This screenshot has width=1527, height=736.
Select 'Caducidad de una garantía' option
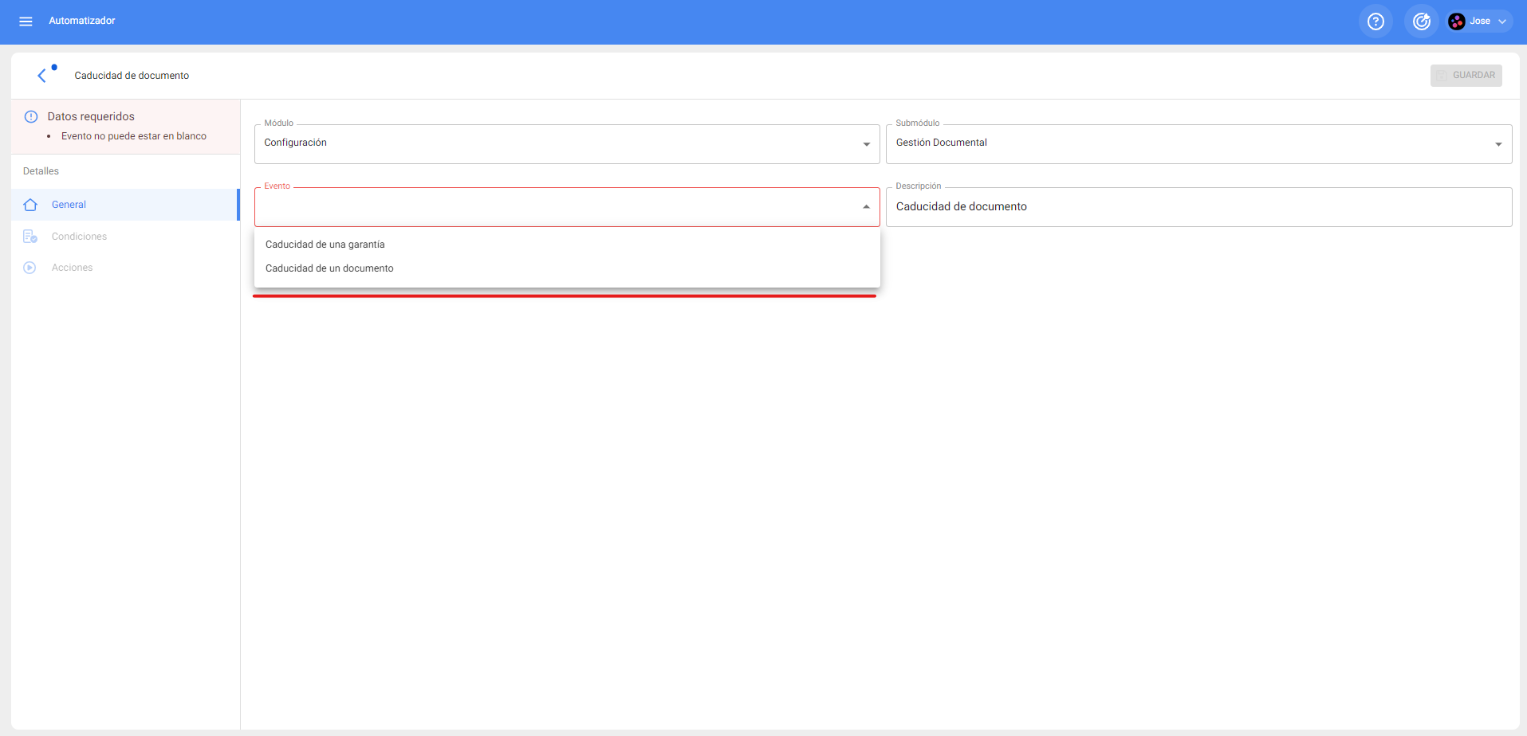325,245
